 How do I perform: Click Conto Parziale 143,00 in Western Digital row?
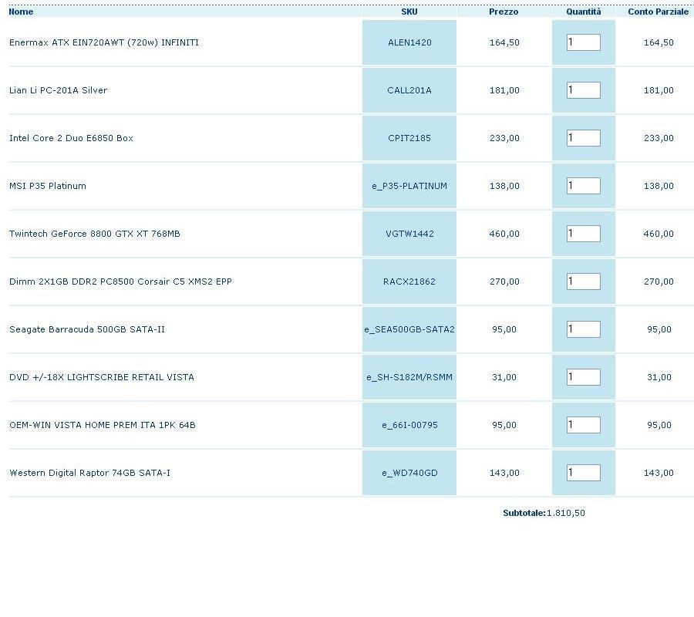(x=659, y=473)
